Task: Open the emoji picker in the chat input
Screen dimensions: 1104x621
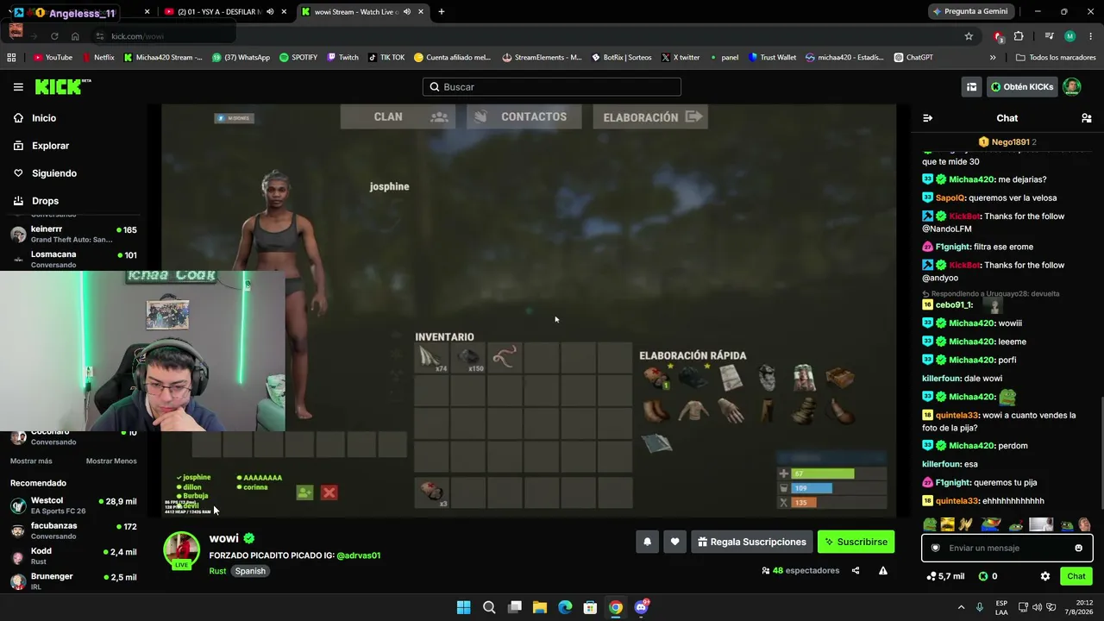Action: point(1078,548)
